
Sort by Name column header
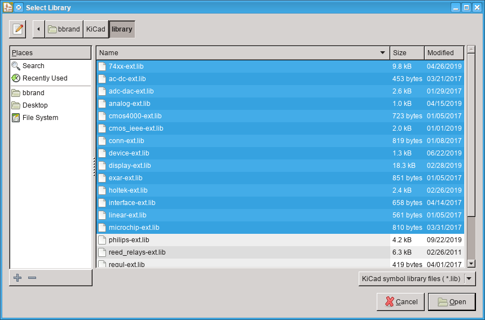[243, 53]
